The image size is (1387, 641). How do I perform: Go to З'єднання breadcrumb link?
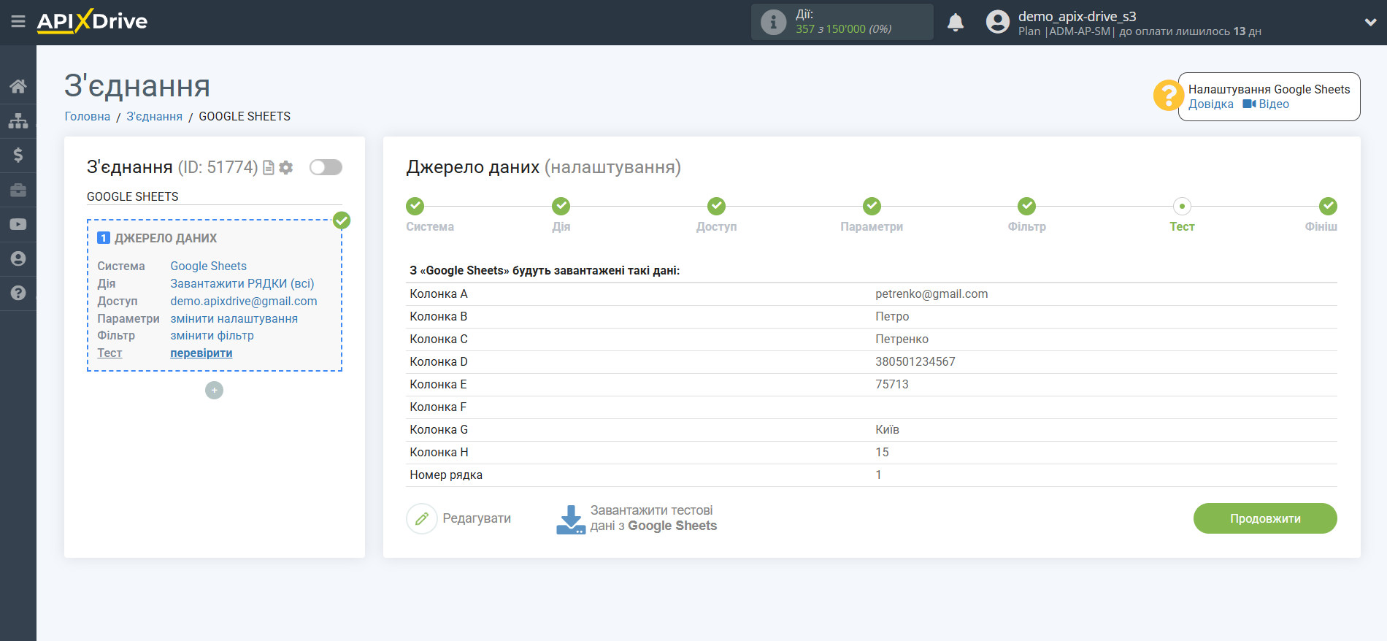(154, 116)
